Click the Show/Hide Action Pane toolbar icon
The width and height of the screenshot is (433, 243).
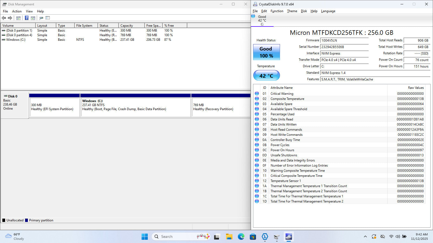coord(33,18)
